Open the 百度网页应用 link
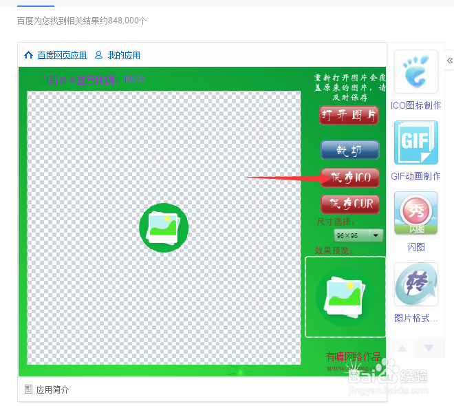The width and height of the screenshot is (454, 406). (62, 55)
